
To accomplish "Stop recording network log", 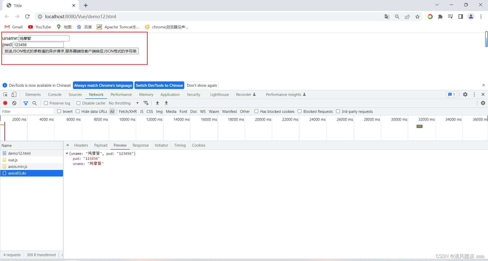I will click(x=5, y=103).
